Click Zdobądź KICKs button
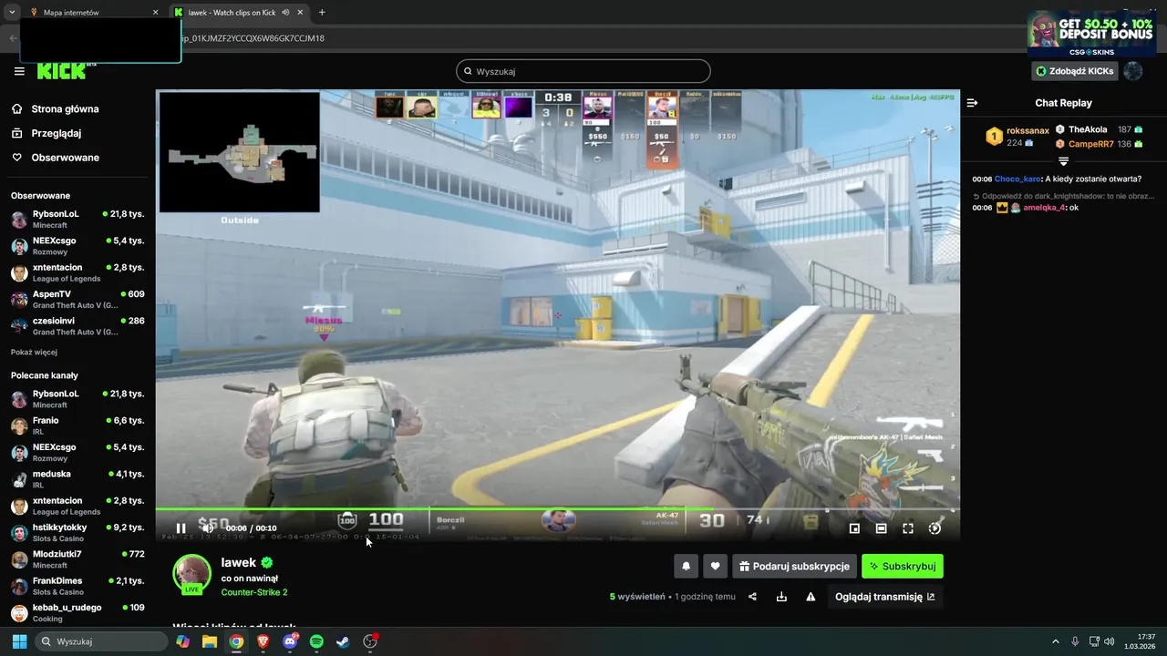 click(x=1075, y=71)
